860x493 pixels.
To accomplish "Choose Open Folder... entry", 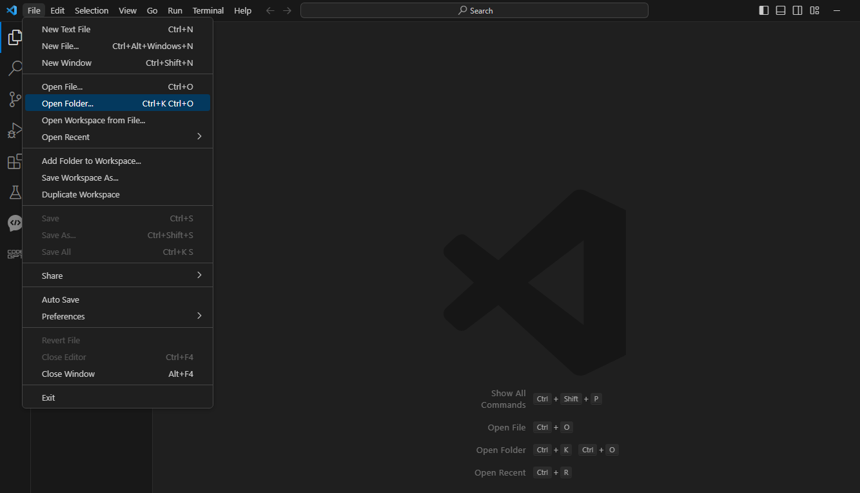I will (x=117, y=103).
